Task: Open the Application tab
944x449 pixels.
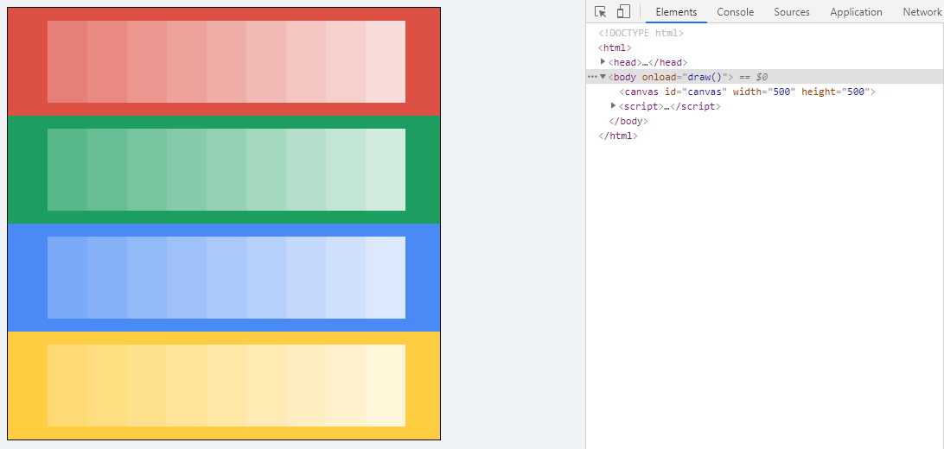Action: pyautogui.click(x=856, y=12)
